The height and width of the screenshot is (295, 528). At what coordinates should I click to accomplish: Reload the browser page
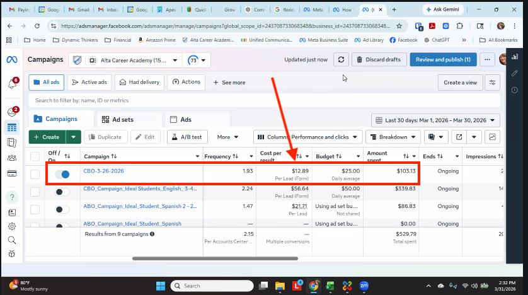tap(37, 26)
